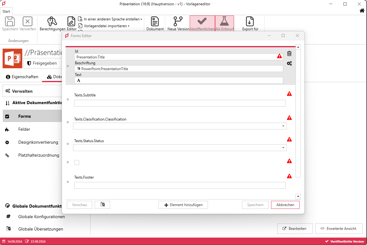Click Veröffentlichte Version in status bar
This screenshot has width=367, height=245.
coord(344,242)
